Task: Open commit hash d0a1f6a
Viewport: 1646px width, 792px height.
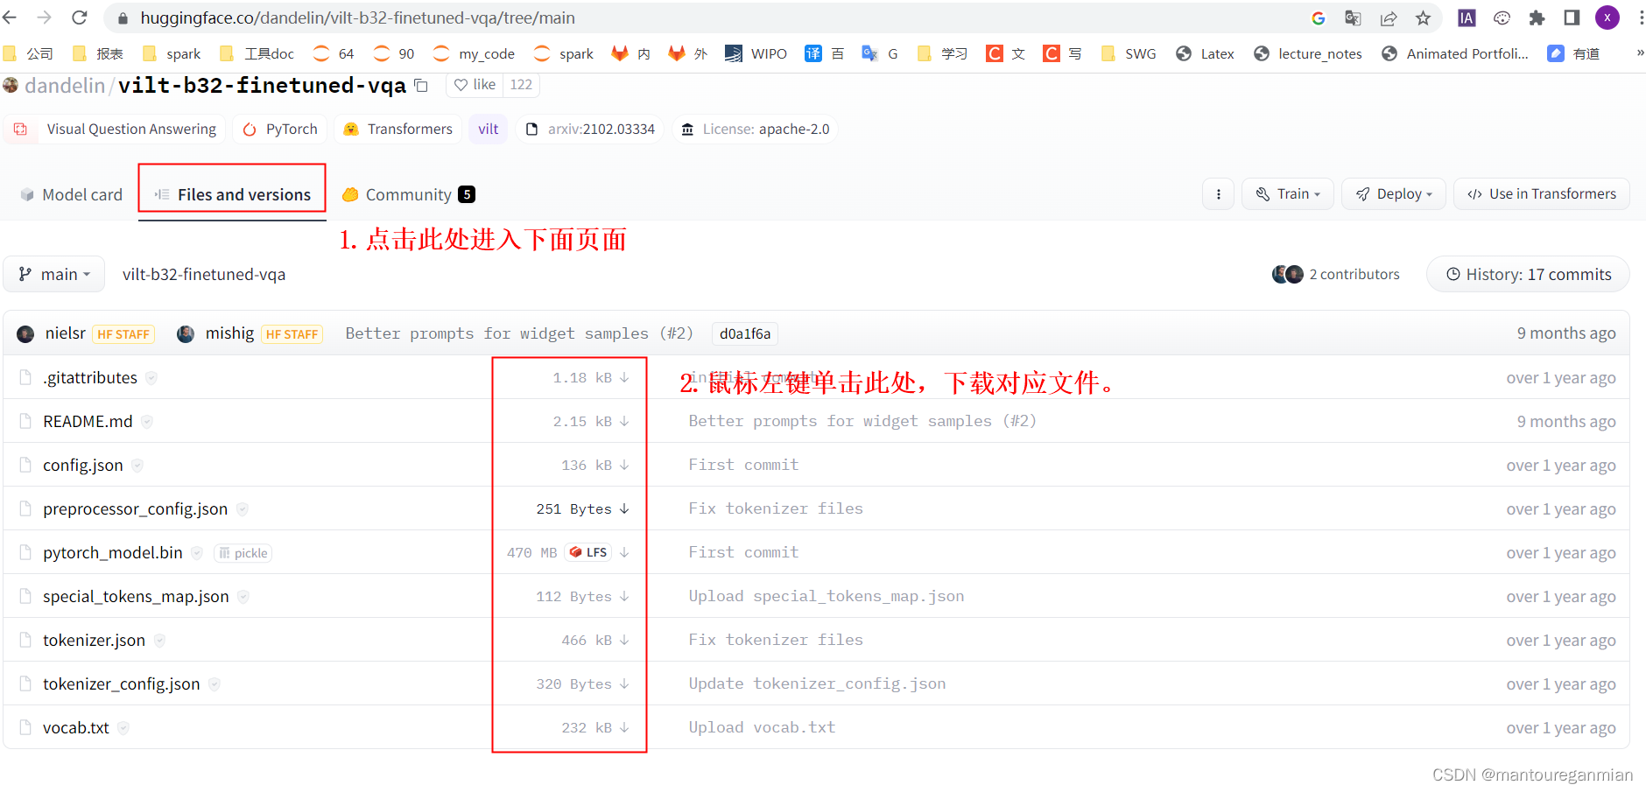Action: 745,333
